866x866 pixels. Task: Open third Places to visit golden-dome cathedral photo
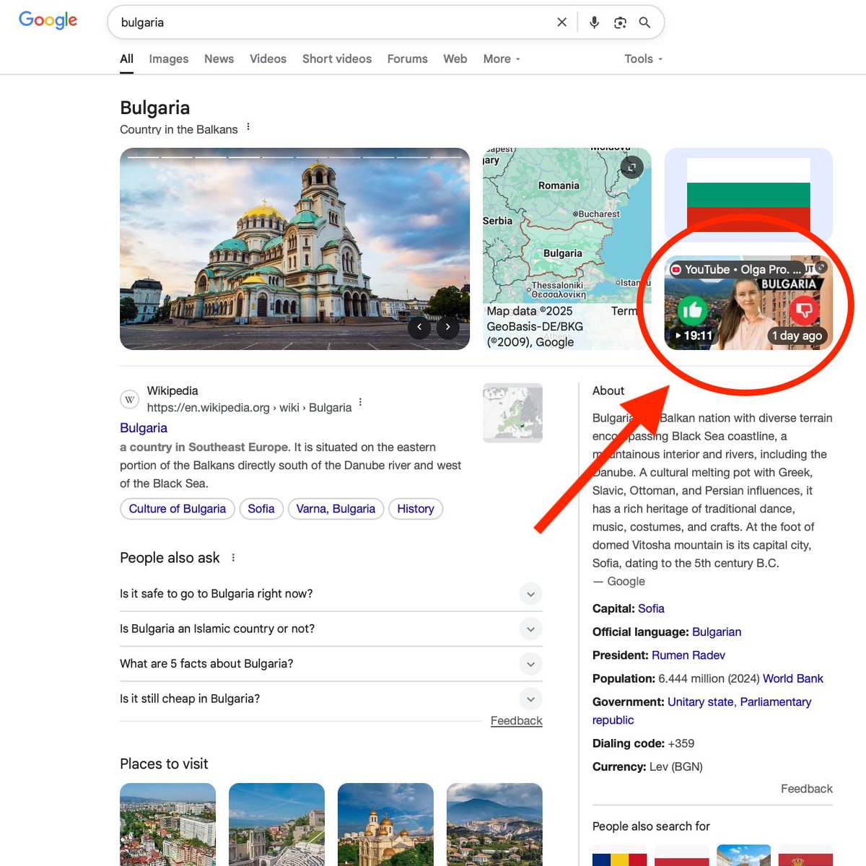pos(385,824)
